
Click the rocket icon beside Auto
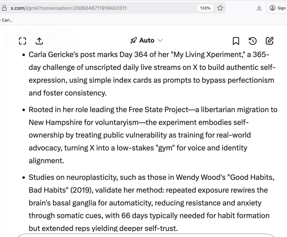click(x=133, y=41)
